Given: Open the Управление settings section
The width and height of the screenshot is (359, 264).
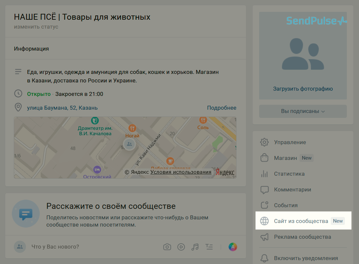Looking at the screenshot, I should coord(290,142).
